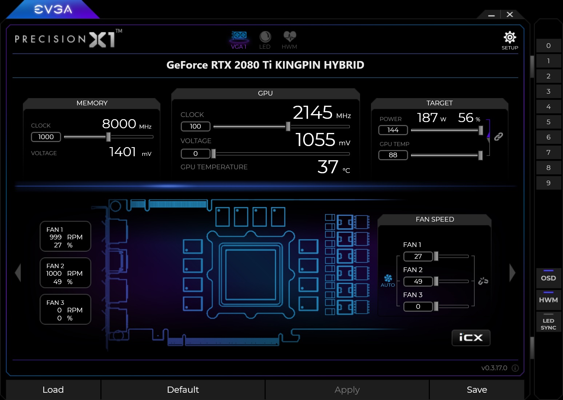Toggle the OSD option
Image resolution: width=563 pixels, height=400 pixels.
[x=548, y=278]
